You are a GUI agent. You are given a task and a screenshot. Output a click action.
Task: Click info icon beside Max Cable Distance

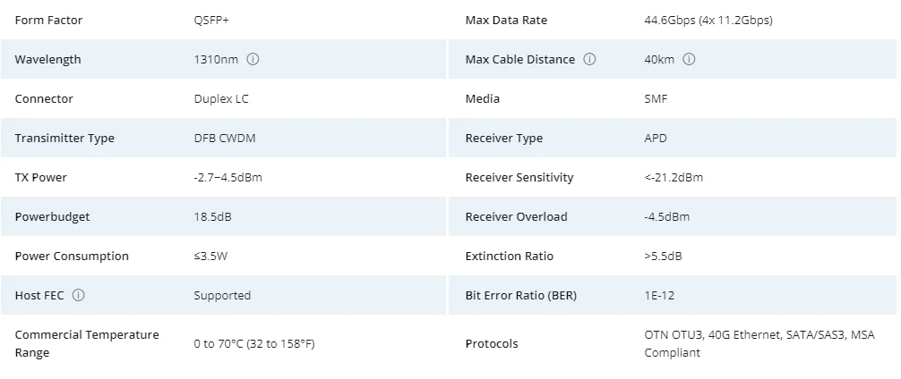click(589, 60)
